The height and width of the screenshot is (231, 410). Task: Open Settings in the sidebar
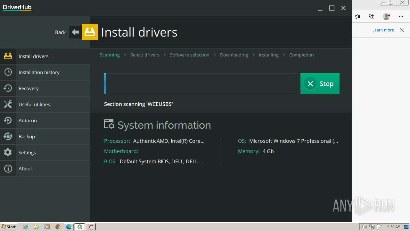click(45, 152)
